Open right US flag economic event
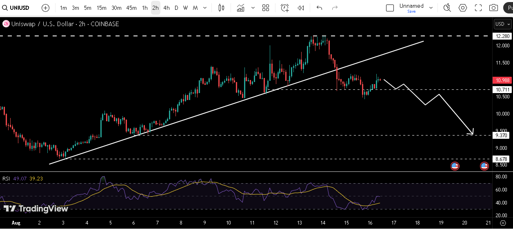Image resolution: width=513 pixels, height=229 pixels. click(484, 166)
